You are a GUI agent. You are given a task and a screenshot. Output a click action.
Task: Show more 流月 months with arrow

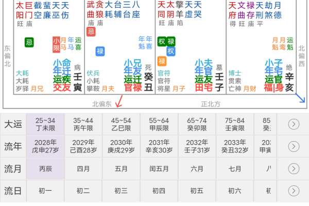(294, 169)
